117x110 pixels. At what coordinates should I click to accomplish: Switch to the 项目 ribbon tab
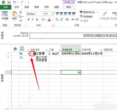(x=47, y=7)
